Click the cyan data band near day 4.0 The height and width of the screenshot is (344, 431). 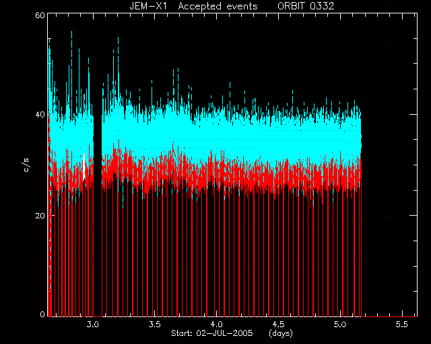(217, 137)
